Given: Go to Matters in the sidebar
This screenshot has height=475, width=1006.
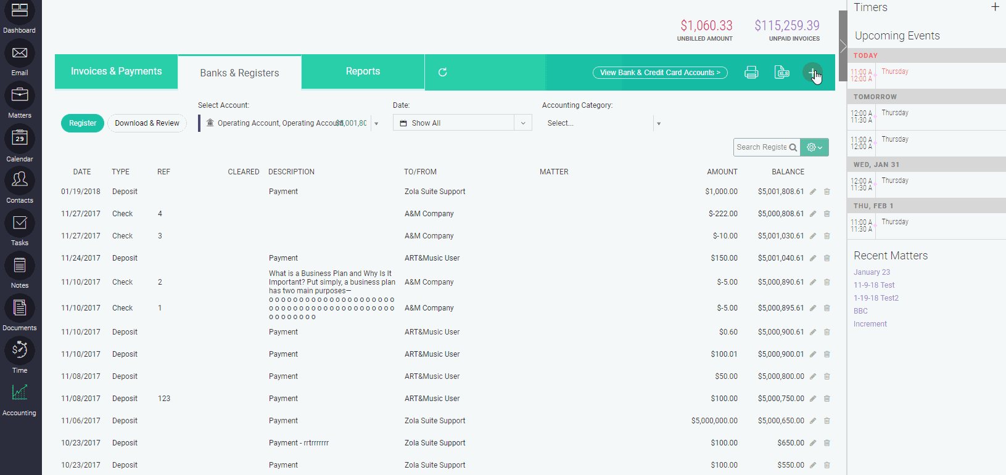Looking at the screenshot, I should point(20,95).
